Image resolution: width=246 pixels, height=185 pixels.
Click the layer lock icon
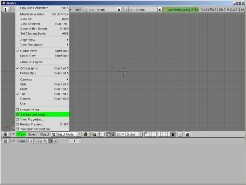173,134
